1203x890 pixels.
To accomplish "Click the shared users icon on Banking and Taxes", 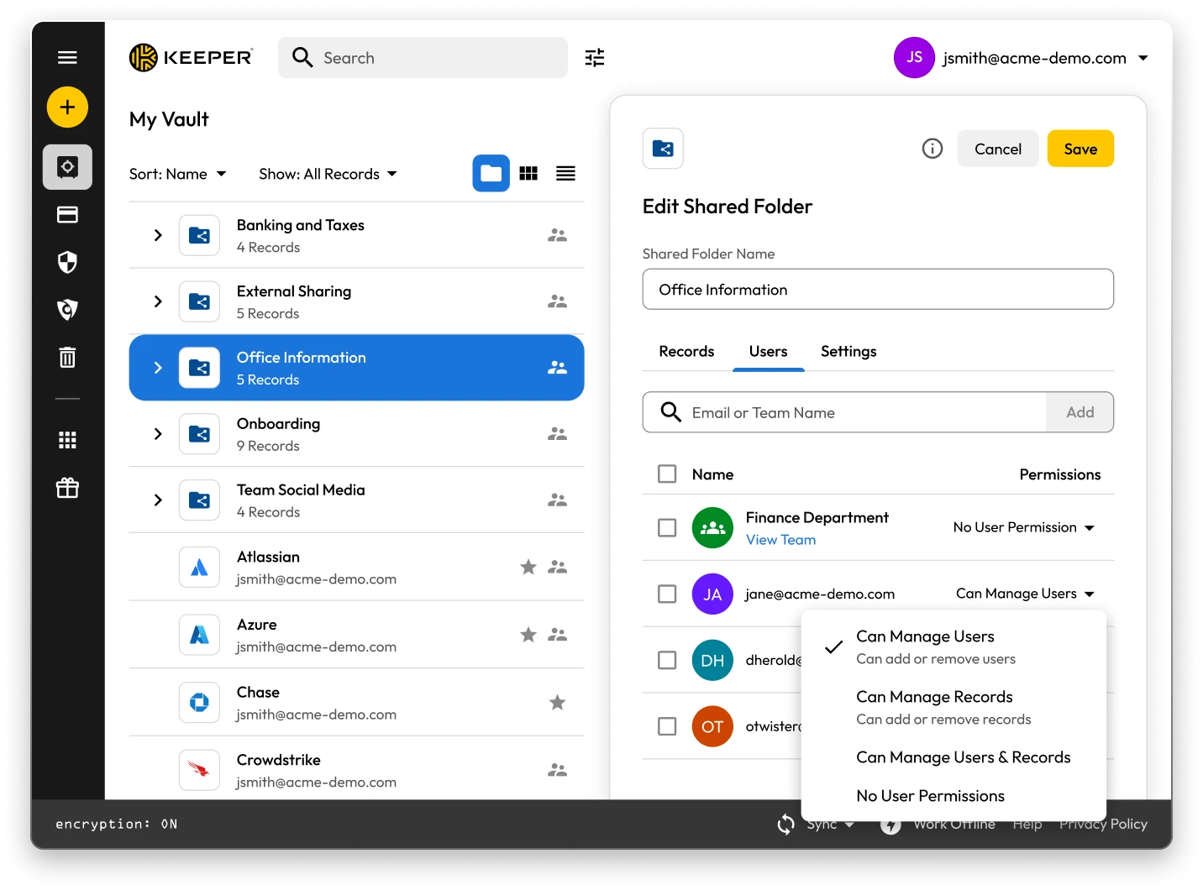I will [x=557, y=235].
